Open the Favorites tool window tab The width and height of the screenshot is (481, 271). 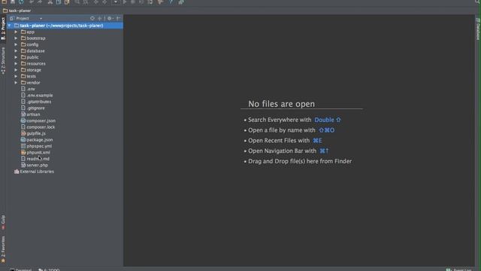[3, 249]
